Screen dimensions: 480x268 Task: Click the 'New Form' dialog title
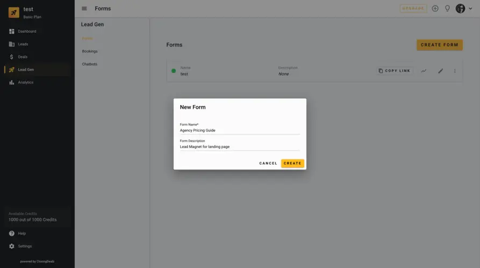[192, 107]
